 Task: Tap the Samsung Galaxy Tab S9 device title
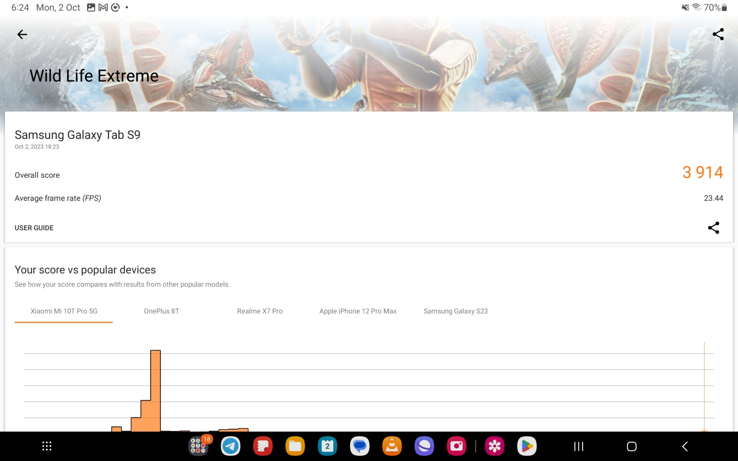(77, 135)
